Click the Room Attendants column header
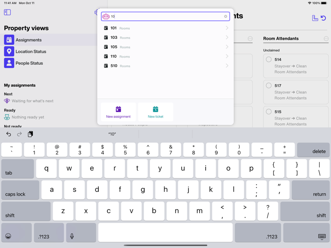This screenshot has width=331, height=248. click(x=281, y=39)
